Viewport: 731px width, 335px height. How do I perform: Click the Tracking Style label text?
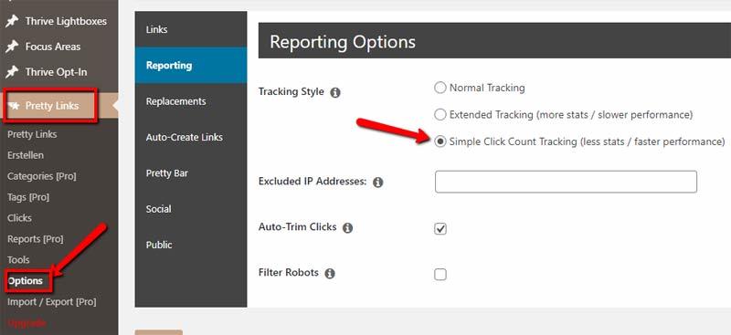click(291, 92)
